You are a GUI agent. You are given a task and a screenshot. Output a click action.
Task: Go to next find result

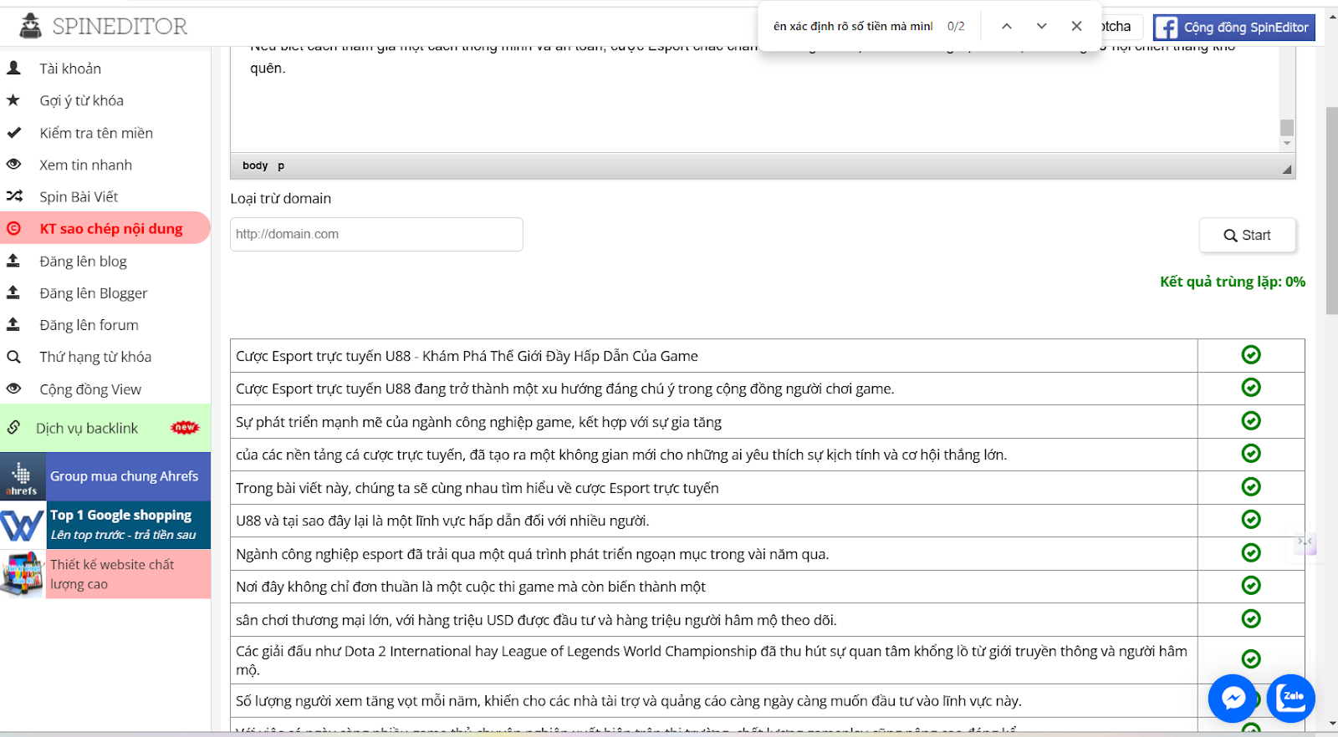(1042, 26)
